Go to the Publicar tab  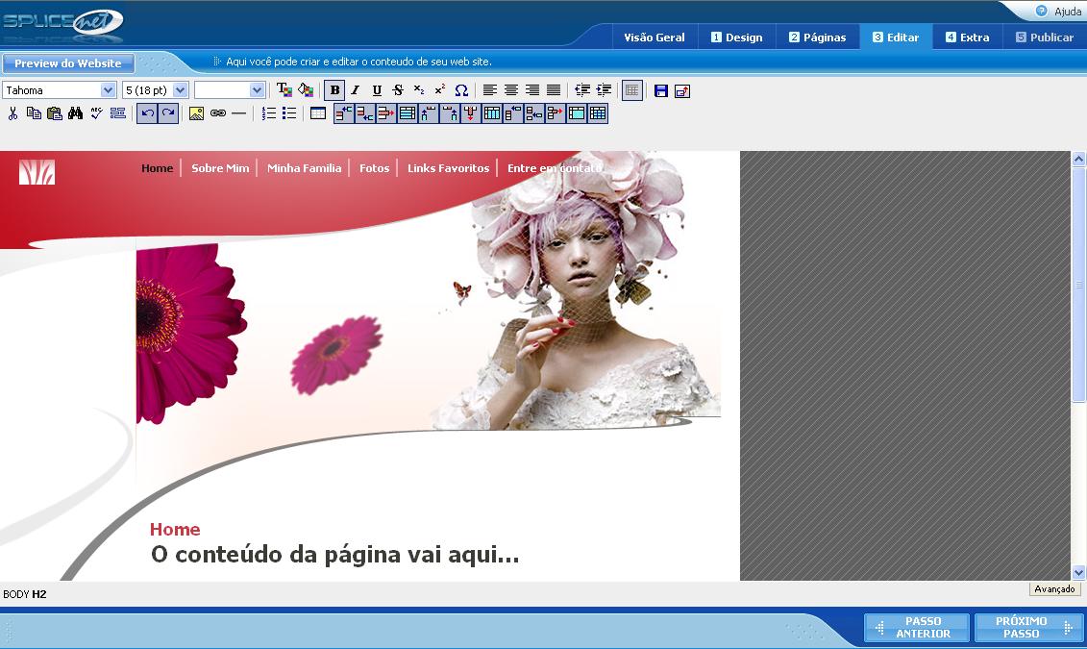tap(1044, 37)
